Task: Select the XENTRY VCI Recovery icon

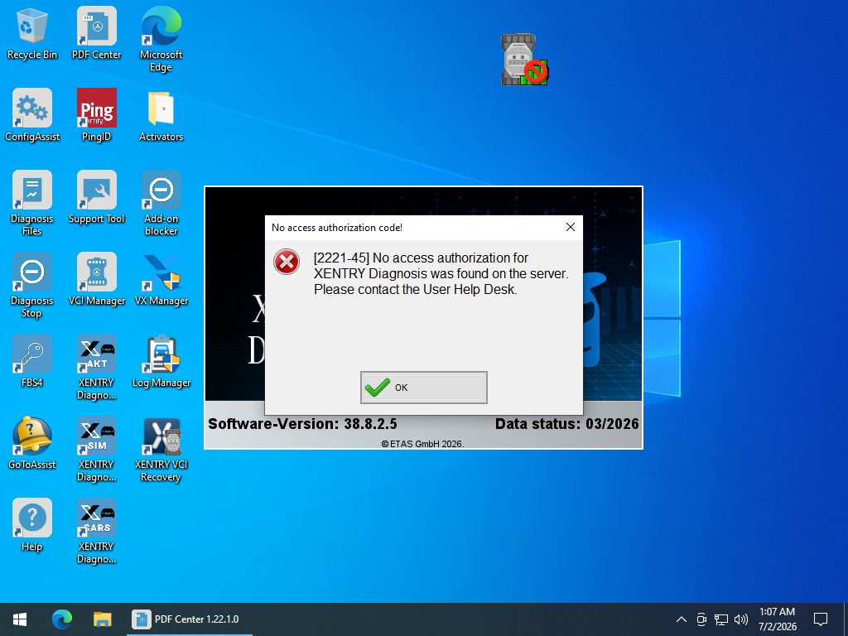Action: pos(161,450)
